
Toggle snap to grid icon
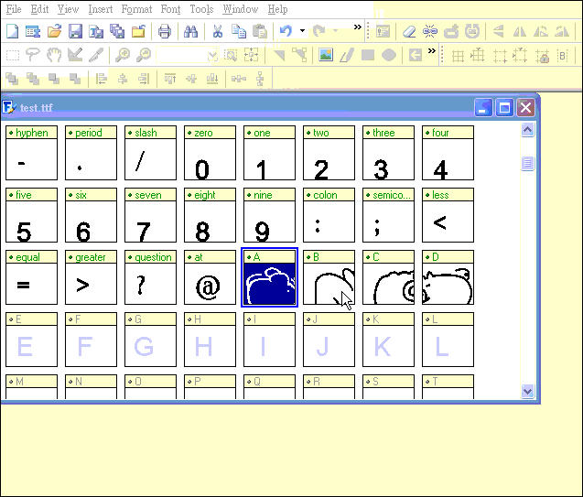[478, 56]
